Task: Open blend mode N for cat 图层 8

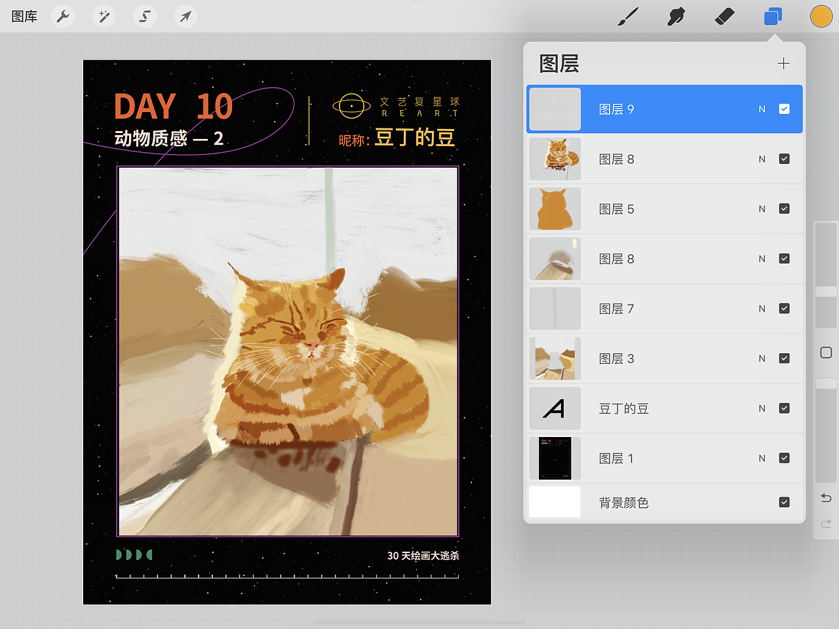Action: click(762, 159)
